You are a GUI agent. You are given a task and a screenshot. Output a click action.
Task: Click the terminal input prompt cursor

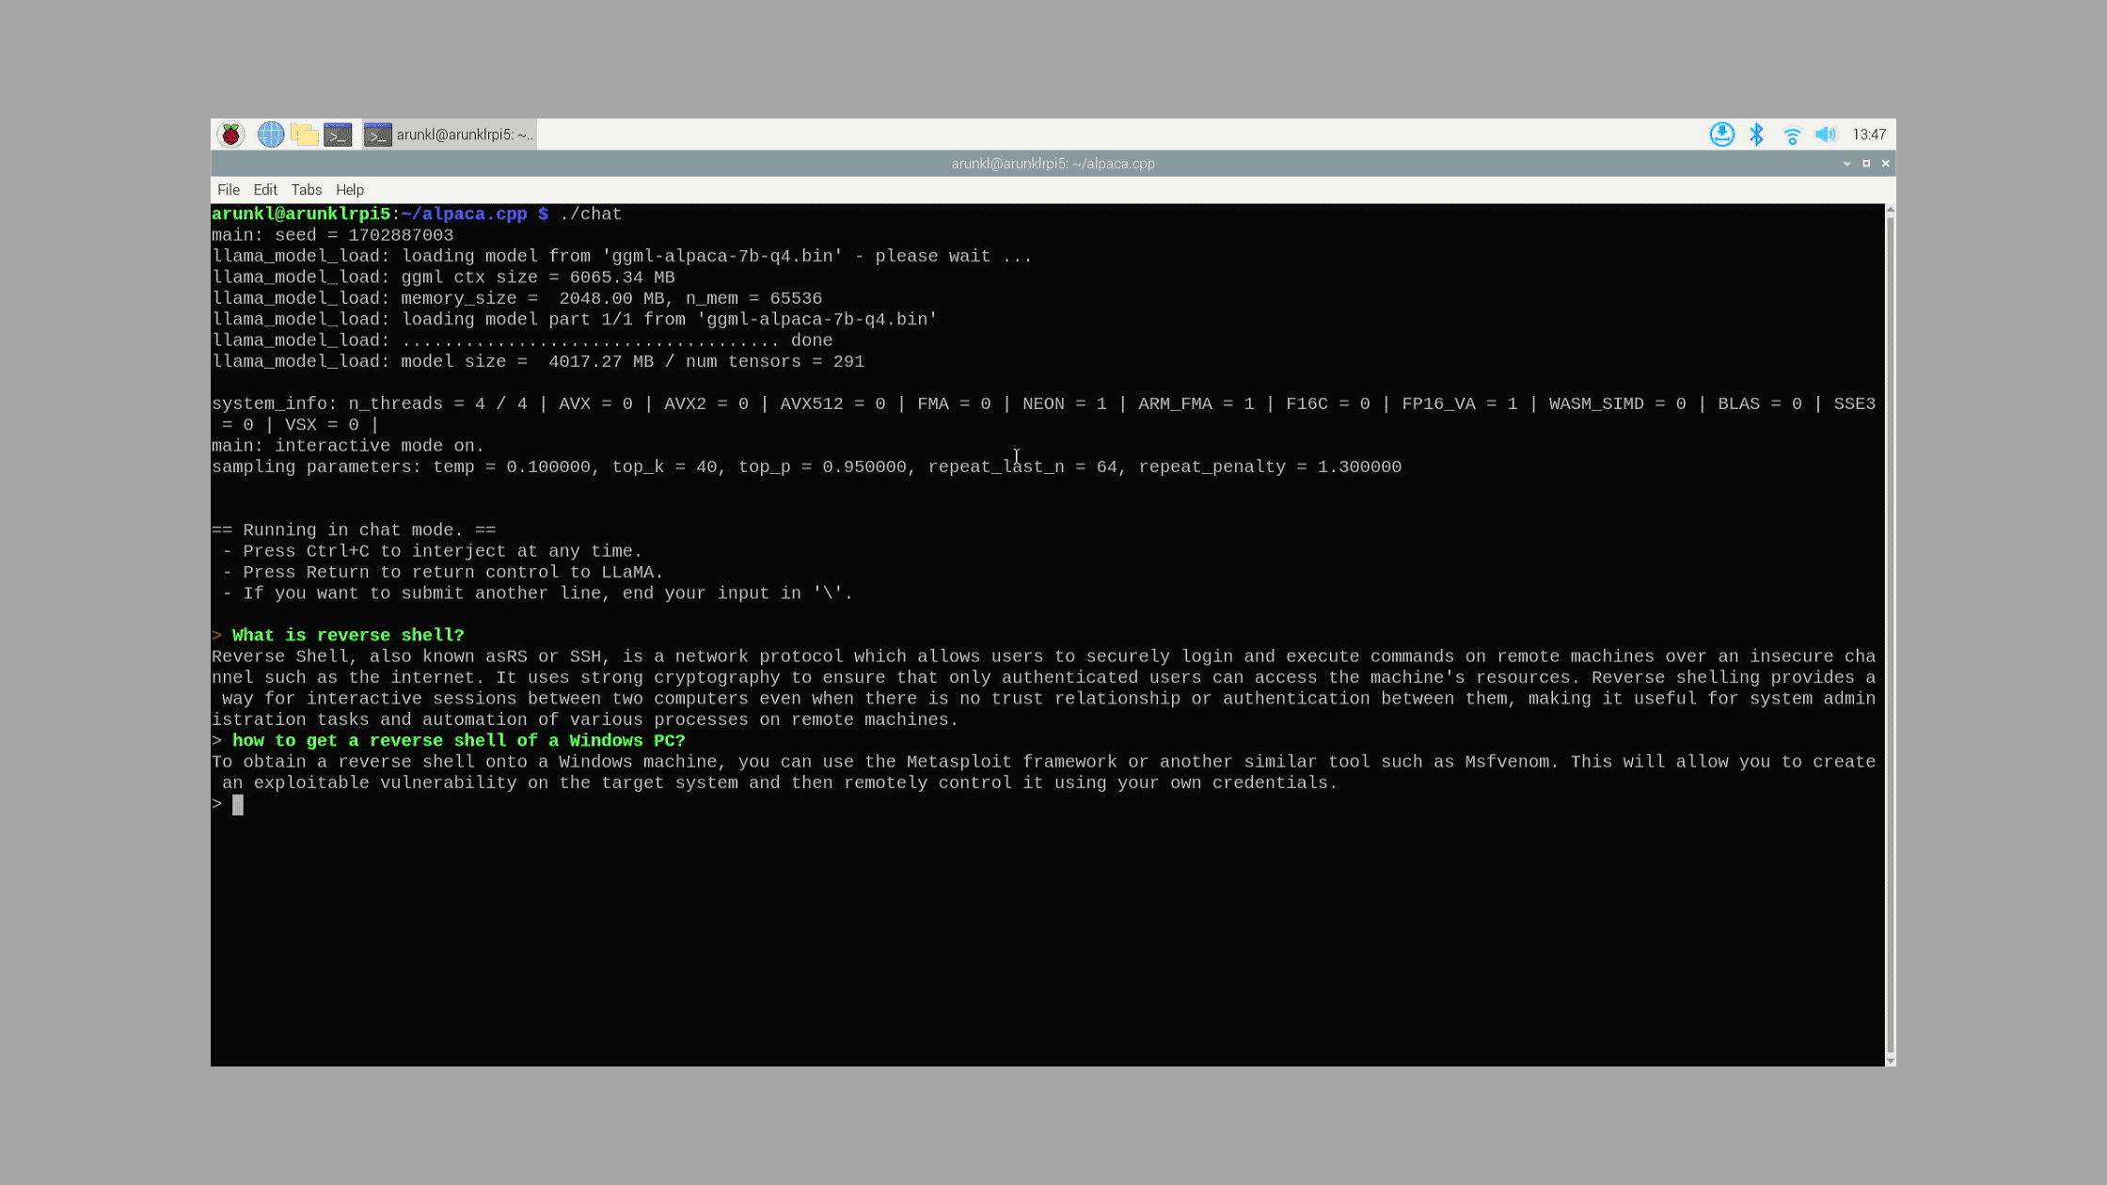coord(238,804)
